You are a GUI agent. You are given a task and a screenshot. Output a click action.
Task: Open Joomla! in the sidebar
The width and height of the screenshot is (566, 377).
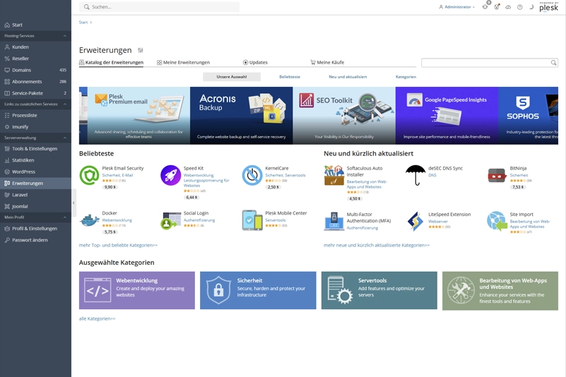(35, 206)
